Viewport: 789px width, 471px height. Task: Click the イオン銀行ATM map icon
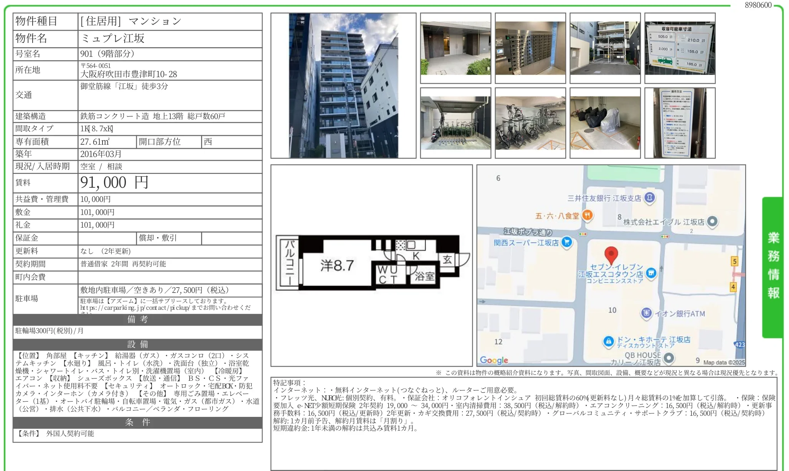646,313
